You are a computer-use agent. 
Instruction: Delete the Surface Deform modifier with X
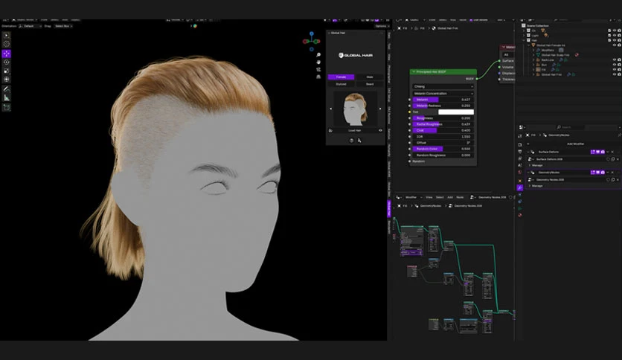coord(612,152)
